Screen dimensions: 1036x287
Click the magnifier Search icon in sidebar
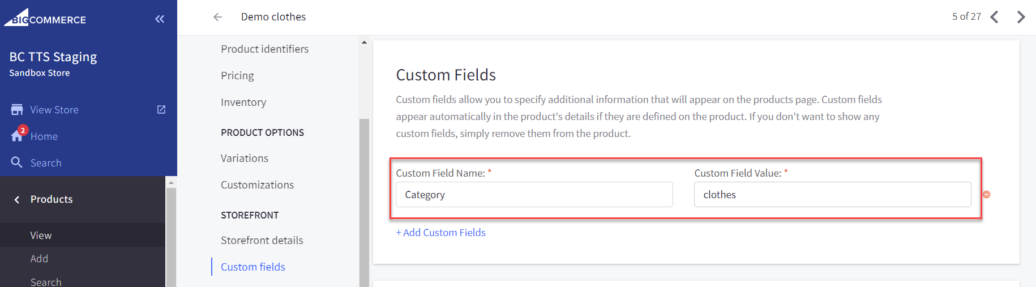(17, 162)
